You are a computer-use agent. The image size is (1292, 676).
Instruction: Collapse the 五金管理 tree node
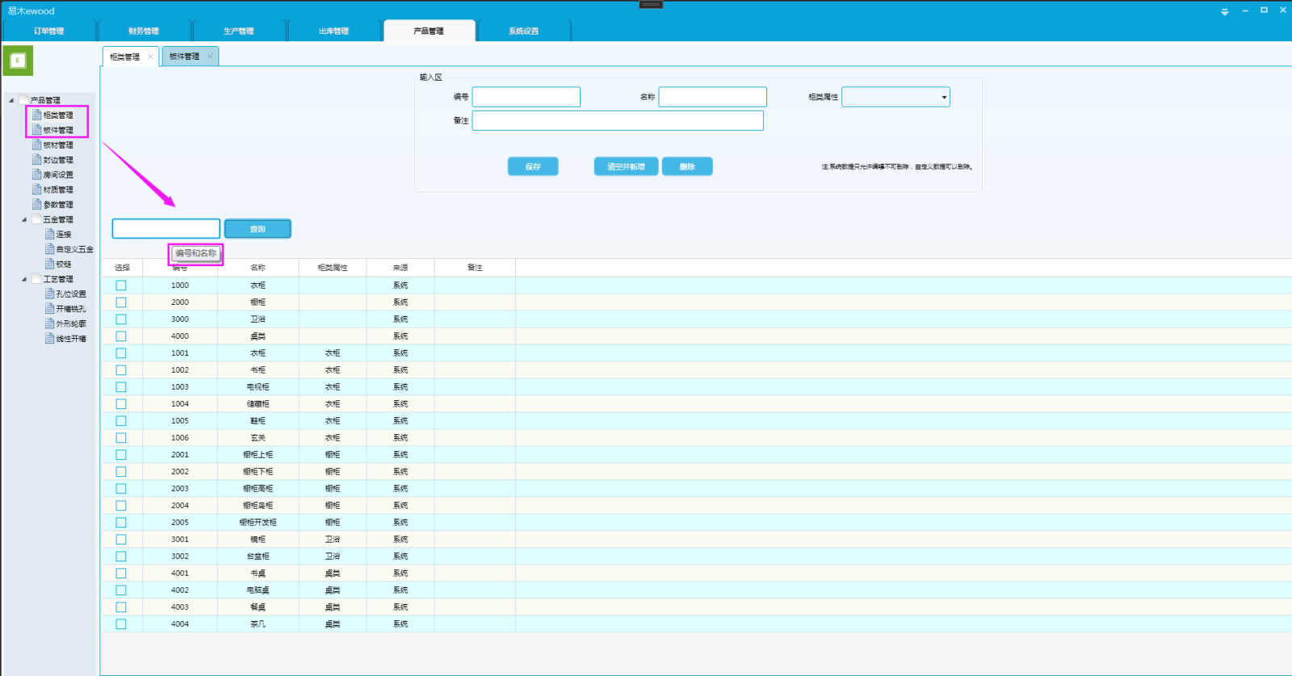pos(24,219)
